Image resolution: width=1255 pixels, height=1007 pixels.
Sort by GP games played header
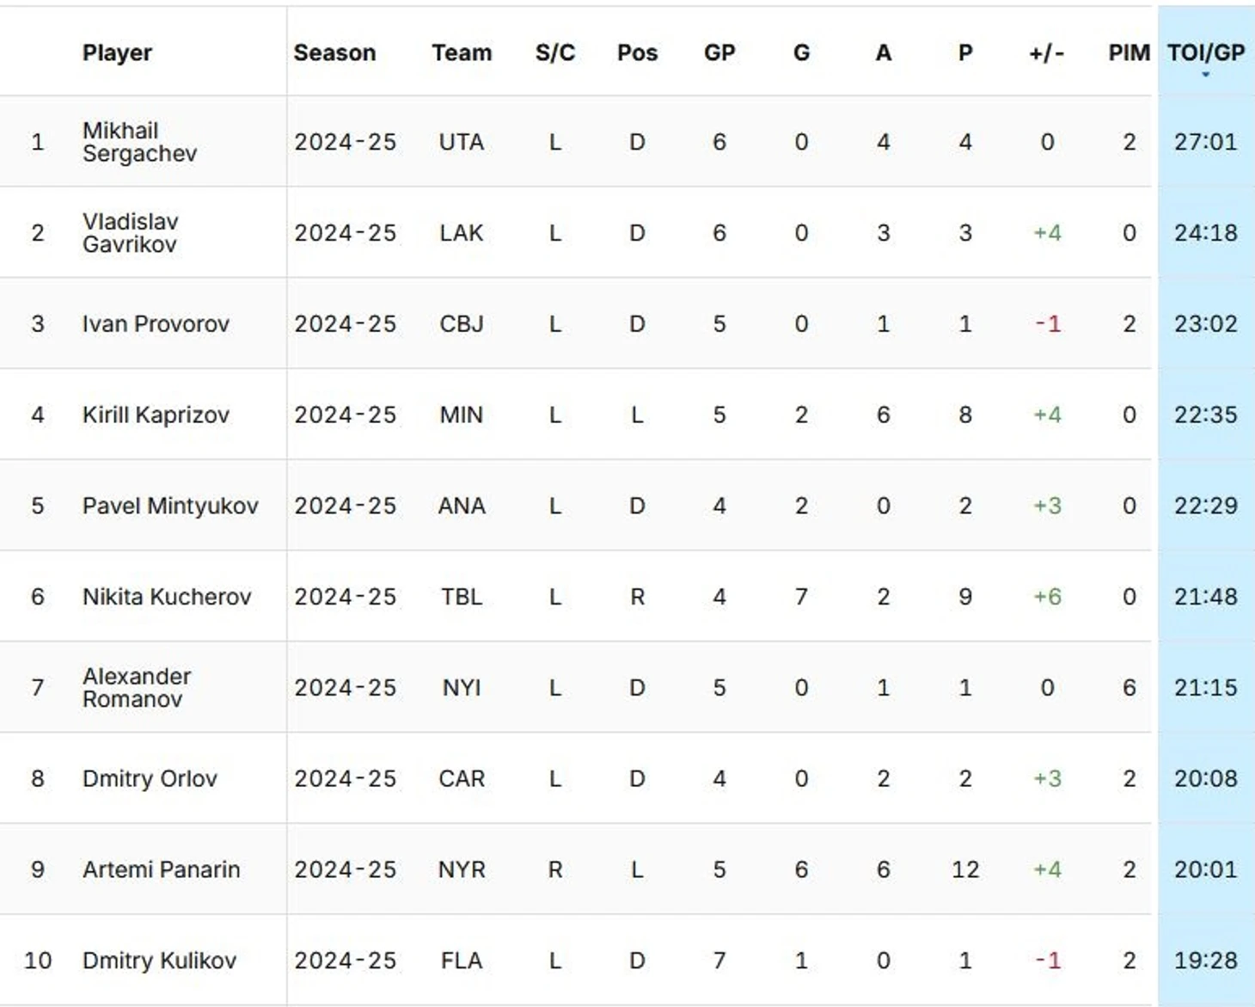click(x=719, y=52)
